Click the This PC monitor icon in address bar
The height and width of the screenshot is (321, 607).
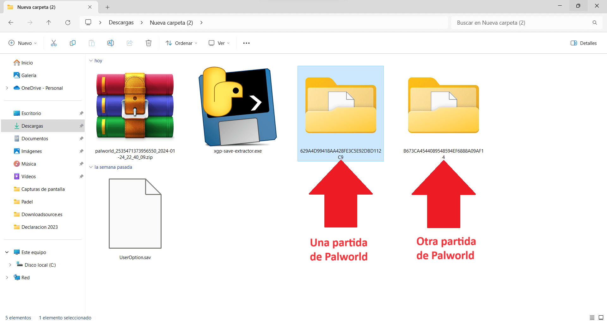coord(88,22)
